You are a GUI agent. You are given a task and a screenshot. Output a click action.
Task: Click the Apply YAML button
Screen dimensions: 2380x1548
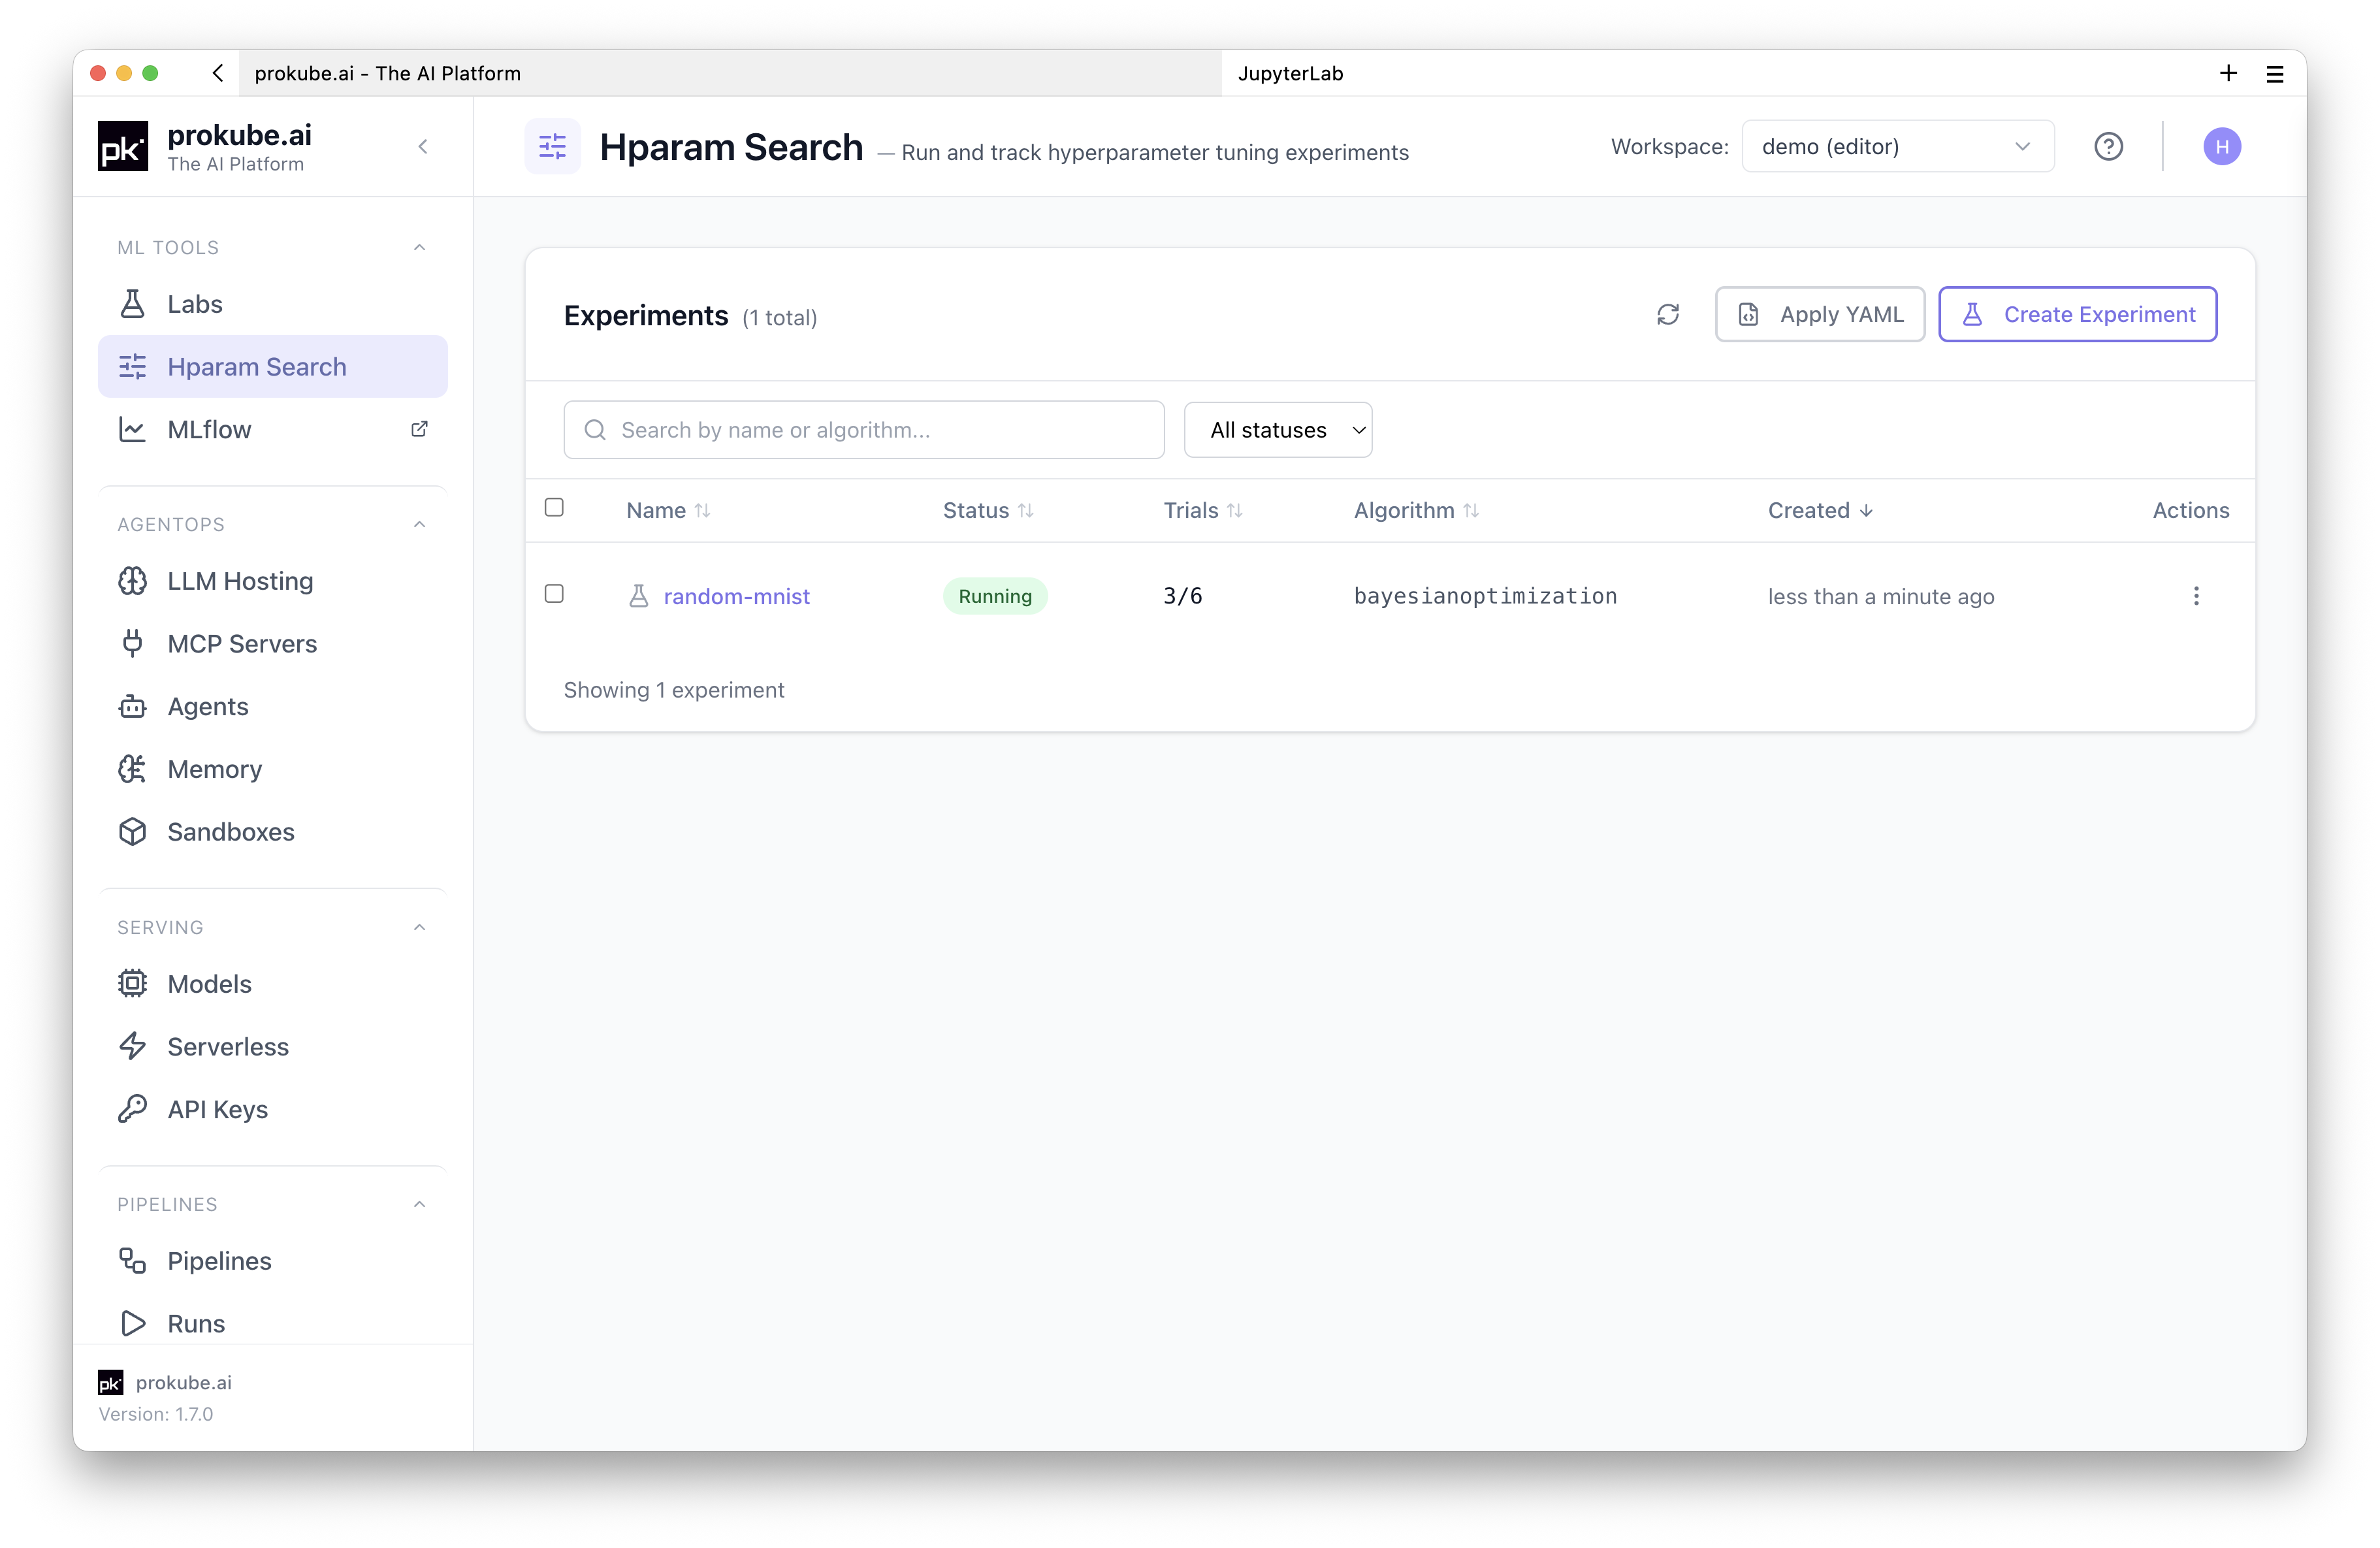1819,315
